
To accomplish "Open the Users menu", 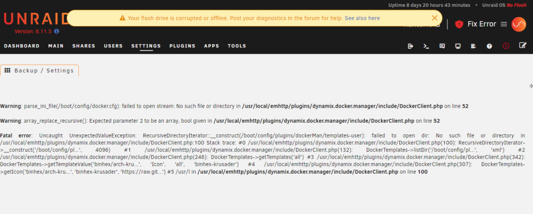I will [x=113, y=46].
